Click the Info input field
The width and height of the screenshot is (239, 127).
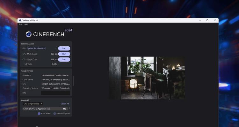[55, 93]
